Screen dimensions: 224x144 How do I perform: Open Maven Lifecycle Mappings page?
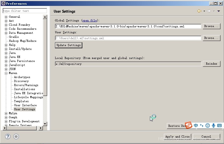tap(28, 97)
